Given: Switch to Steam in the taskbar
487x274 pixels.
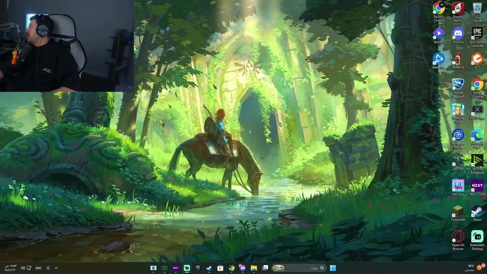Looking at the screenshot, I should click(x=209, y=268).
